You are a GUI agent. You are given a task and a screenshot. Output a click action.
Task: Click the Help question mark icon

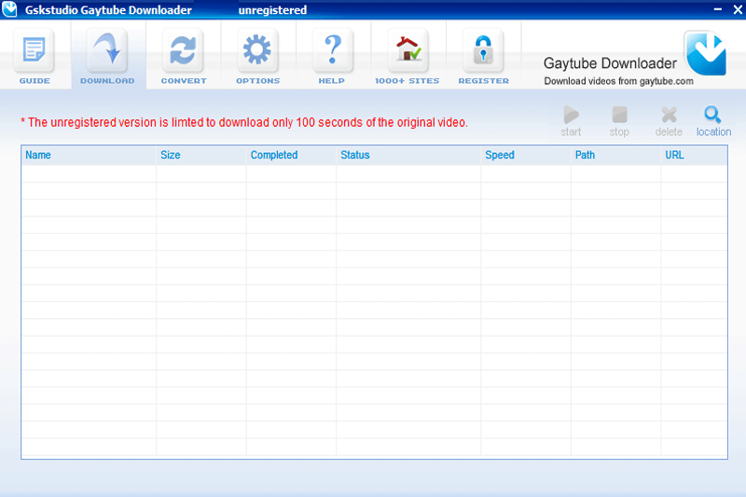click(x=333, y=50)
